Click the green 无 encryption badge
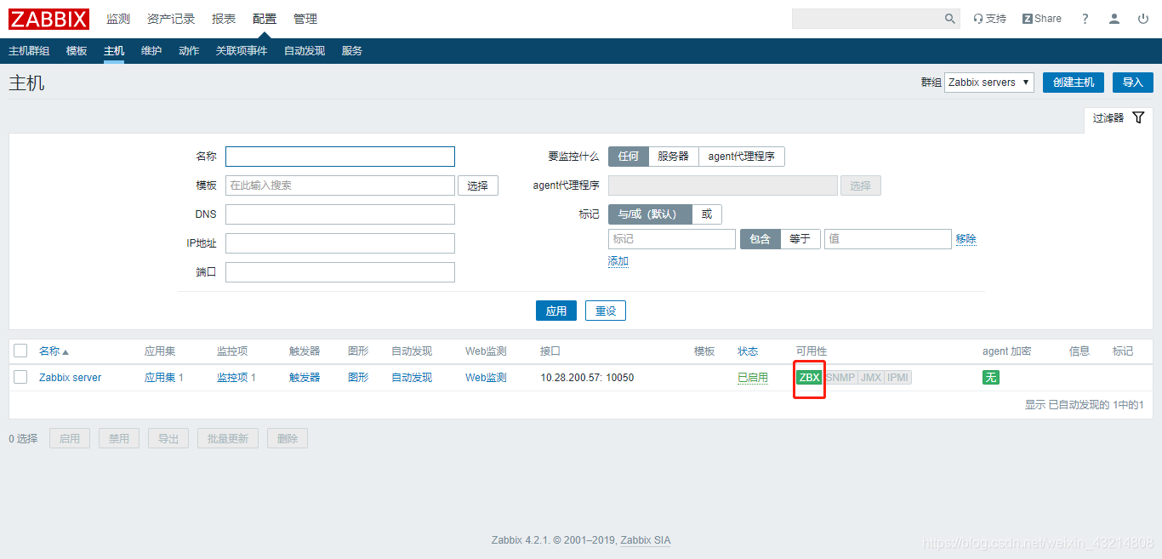Screen dimensions: 1162x559 click(991, 378)
